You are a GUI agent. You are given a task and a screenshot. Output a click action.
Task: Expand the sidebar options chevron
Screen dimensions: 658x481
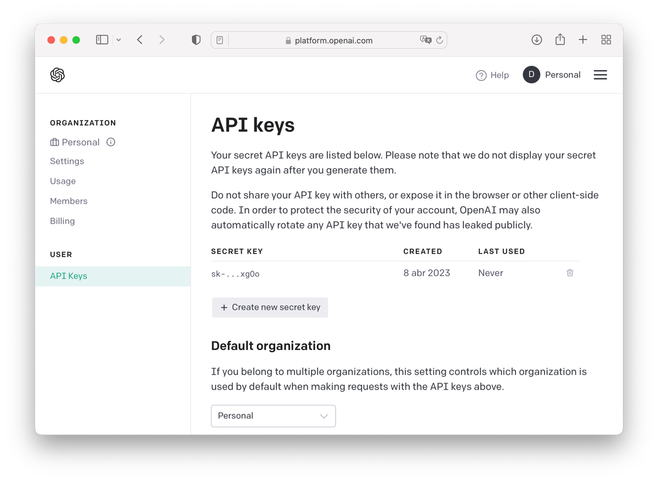click(118, 40)
